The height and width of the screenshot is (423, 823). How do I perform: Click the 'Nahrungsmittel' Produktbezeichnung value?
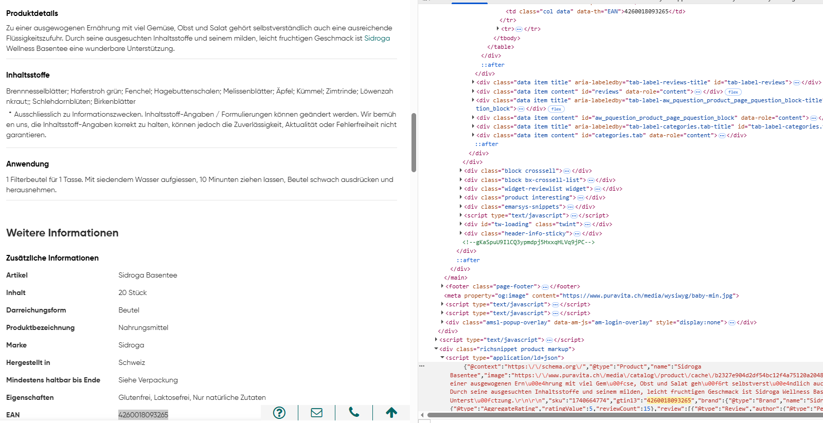coord(144,327)
